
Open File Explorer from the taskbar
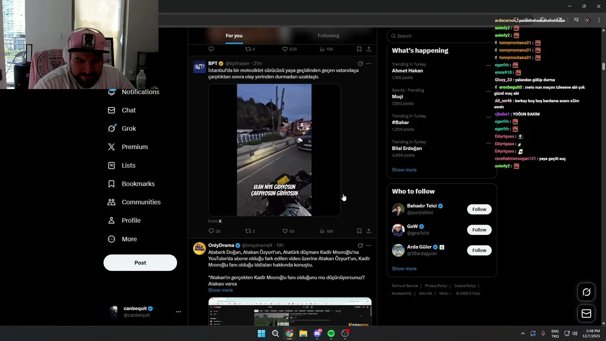pos(303,333)
